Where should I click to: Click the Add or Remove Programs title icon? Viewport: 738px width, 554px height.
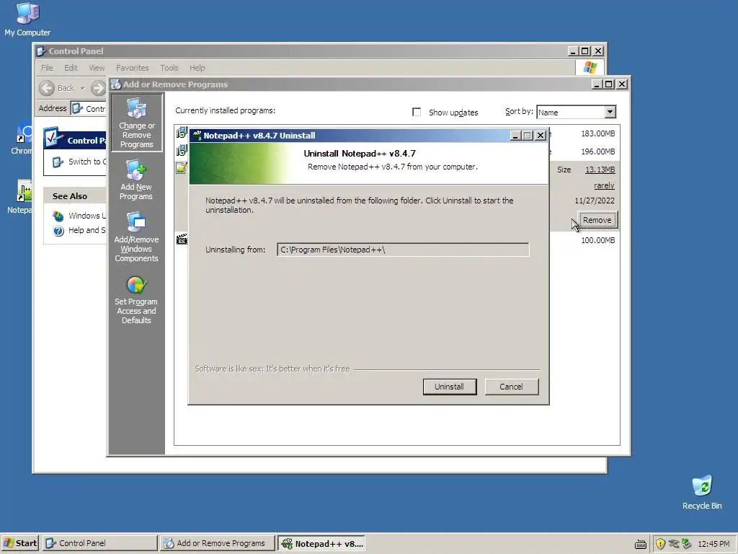tap(116, 84)
